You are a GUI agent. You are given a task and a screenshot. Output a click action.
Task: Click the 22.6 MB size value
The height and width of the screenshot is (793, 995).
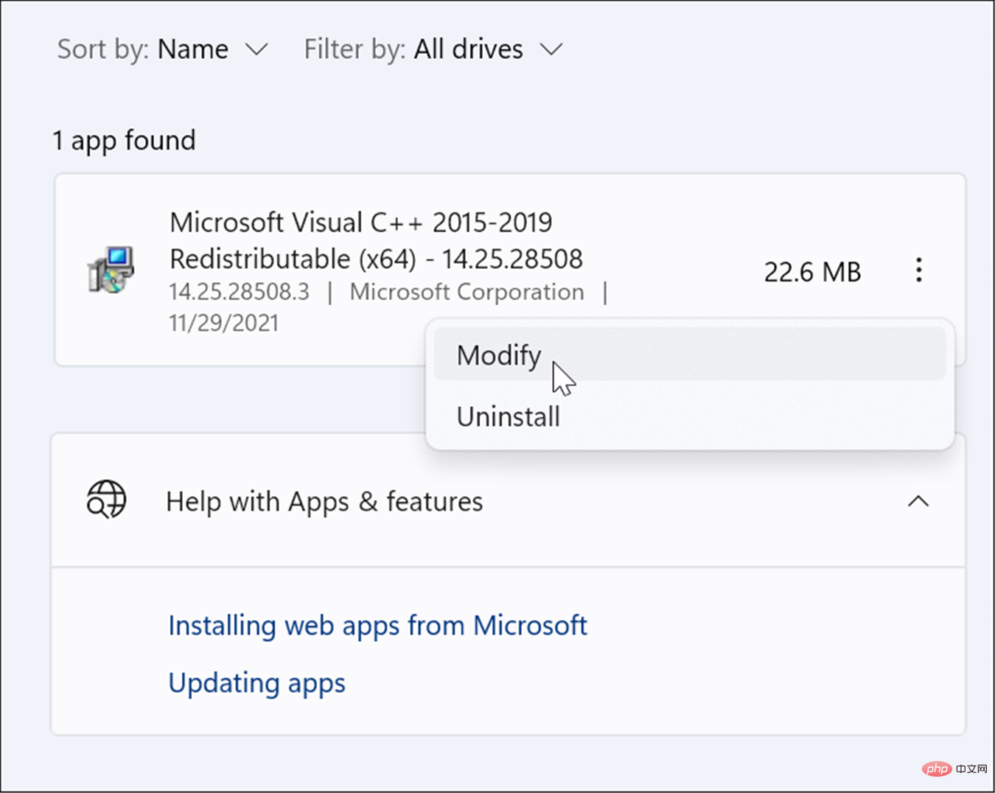pyautogui.click(x=812, y=272)
